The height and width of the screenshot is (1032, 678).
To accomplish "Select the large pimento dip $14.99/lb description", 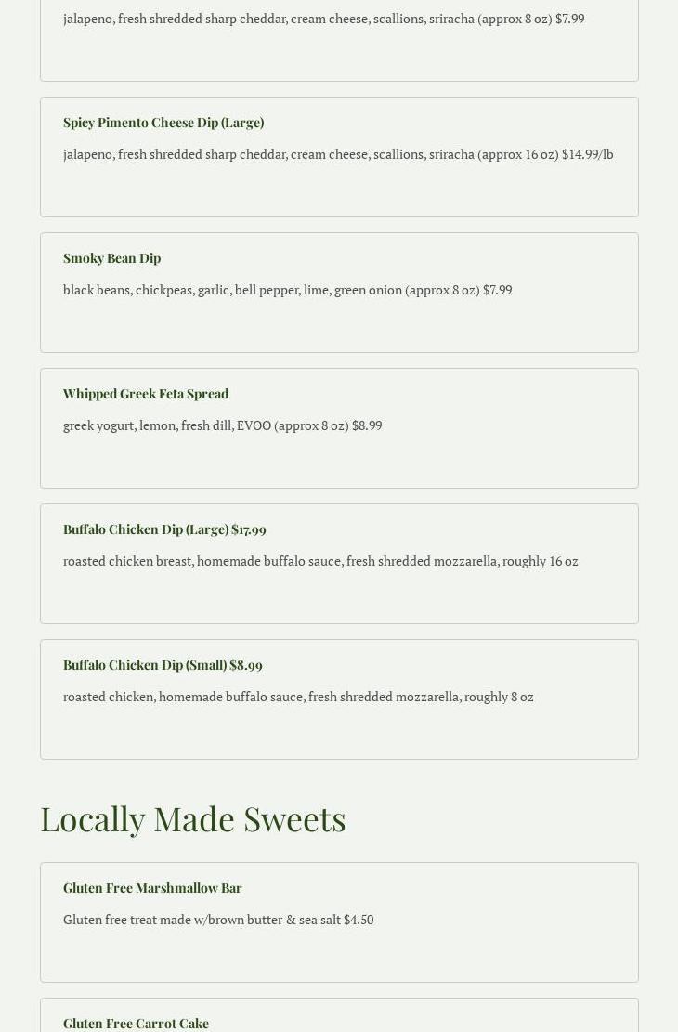I will tap(338, 154).
